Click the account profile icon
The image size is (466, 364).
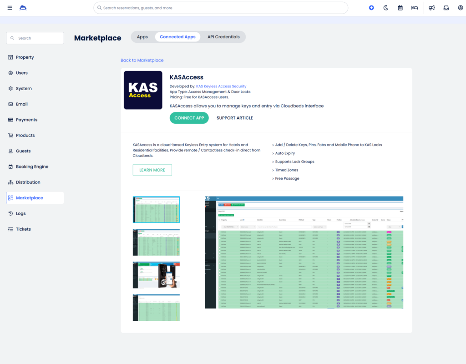(x=460, y=8)
